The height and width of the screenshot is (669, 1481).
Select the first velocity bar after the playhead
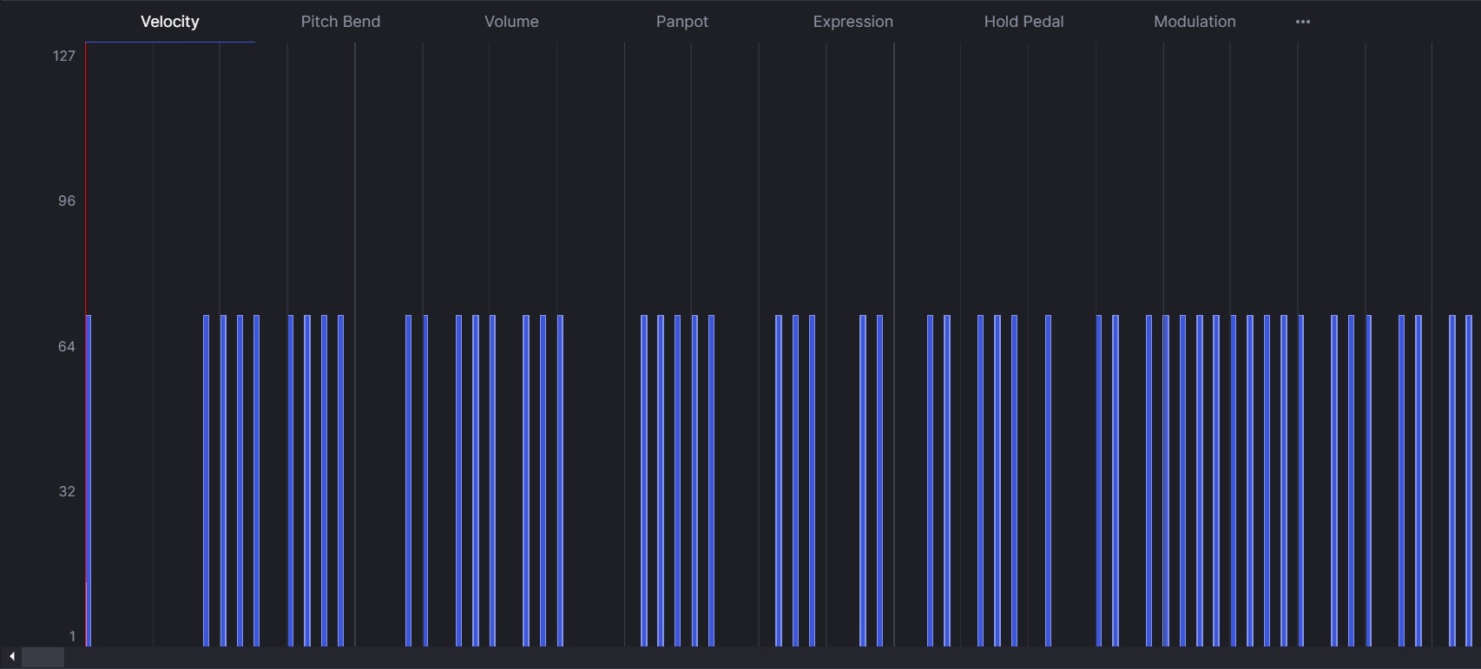(x=207, y=477)
